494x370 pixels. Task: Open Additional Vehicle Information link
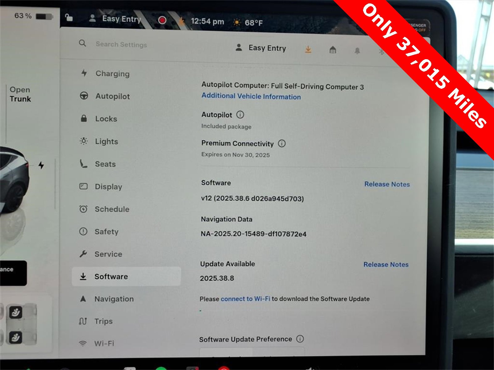tap(251, 96)
